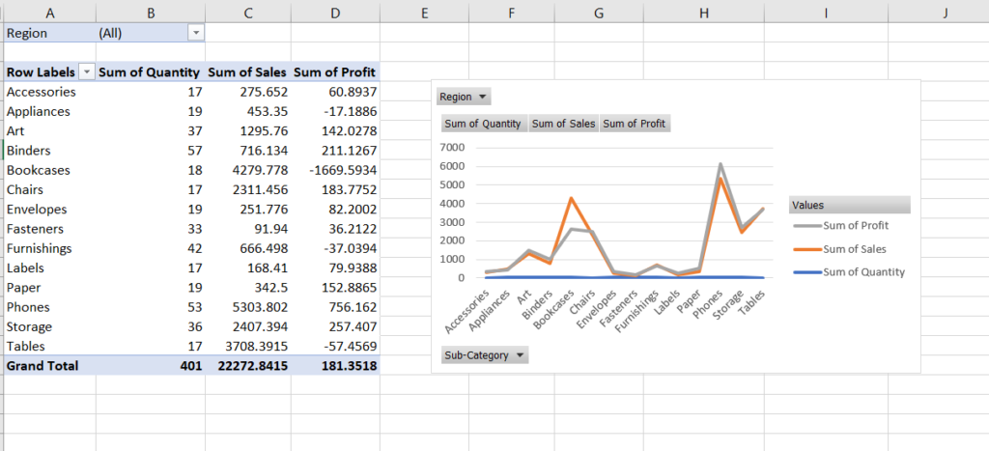Open the Row Labels filter dropdown
Image resolution: width=989 pixels, height=451 pixels.
(x=87, y=72)
